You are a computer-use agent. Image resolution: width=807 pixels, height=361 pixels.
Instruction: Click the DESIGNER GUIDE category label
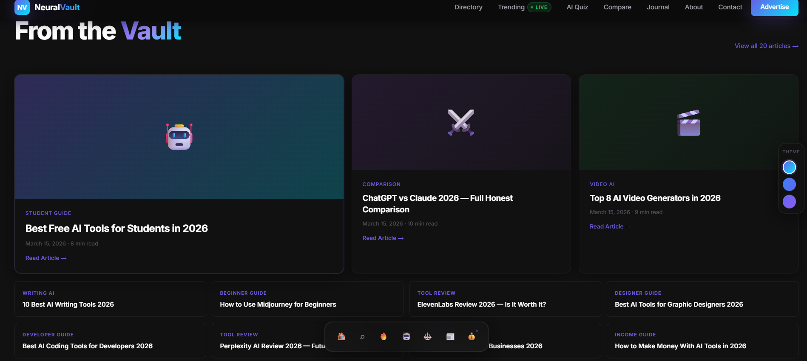click(x=638, y=293)
